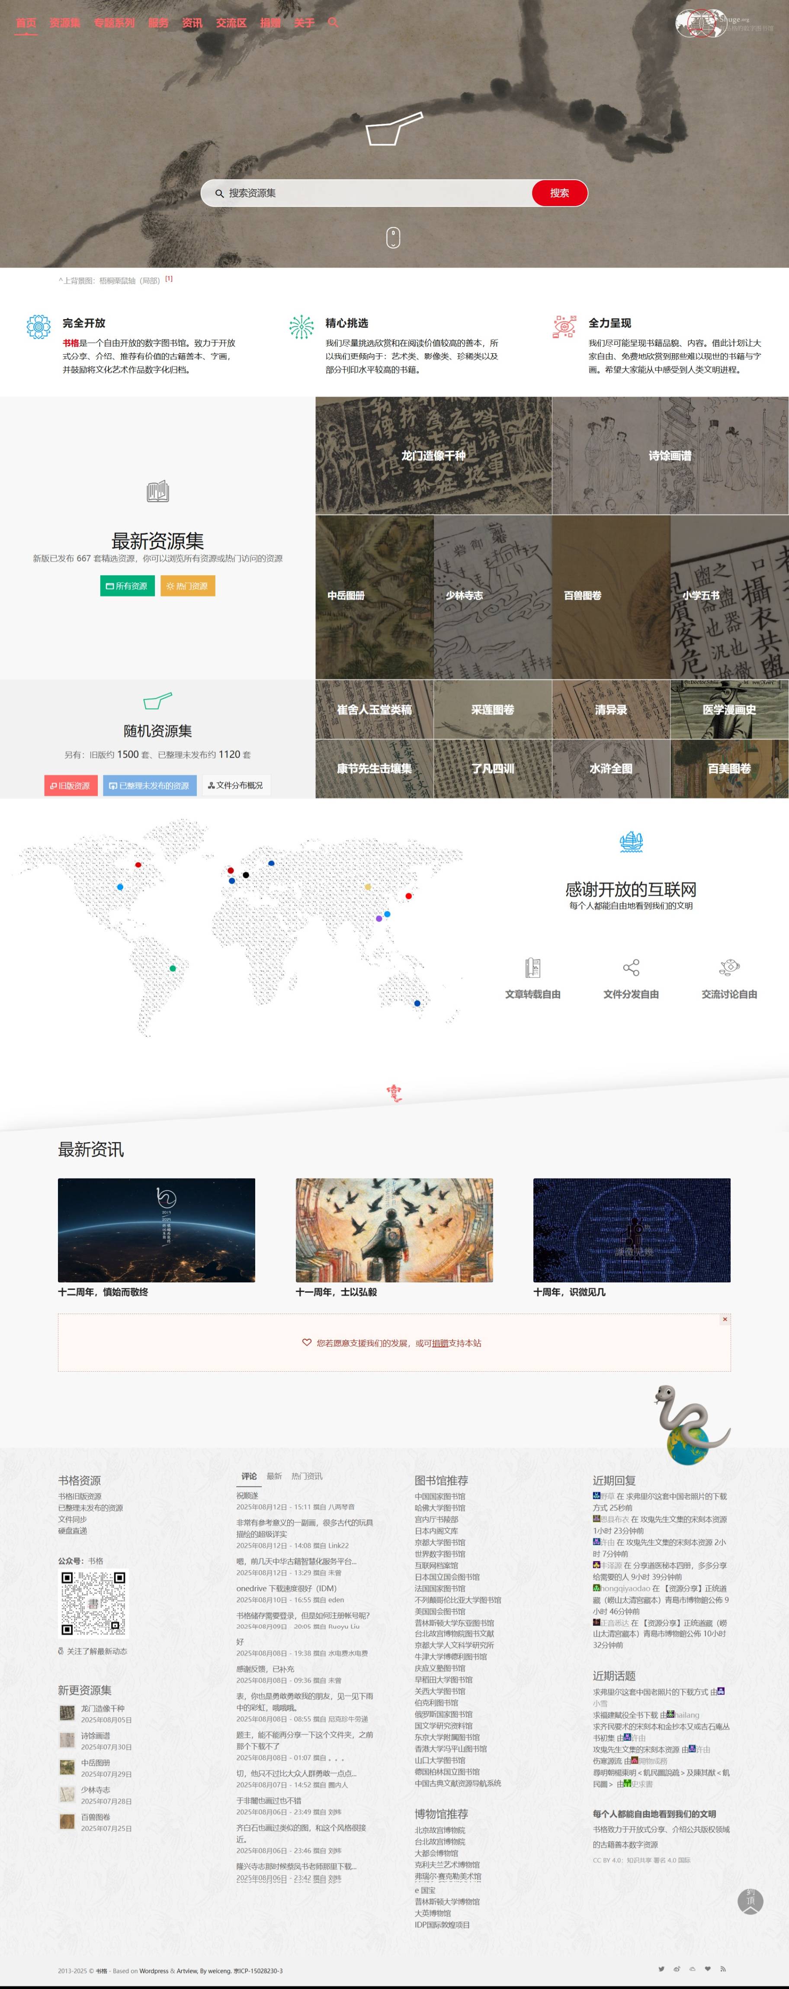The width and height of the screenshot is (789, 1989).
Task: Click the green 所有资源 button
Action: tap(127, 586)
